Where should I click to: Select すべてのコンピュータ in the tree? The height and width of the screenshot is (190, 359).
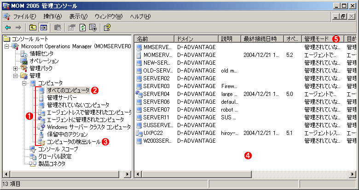tap(68, 90)
